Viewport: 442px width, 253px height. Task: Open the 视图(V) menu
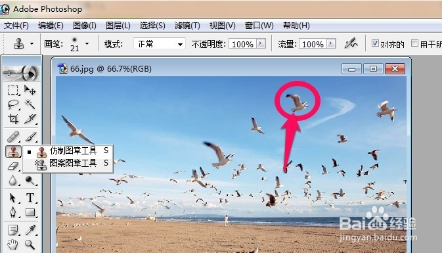click(223, 26)
